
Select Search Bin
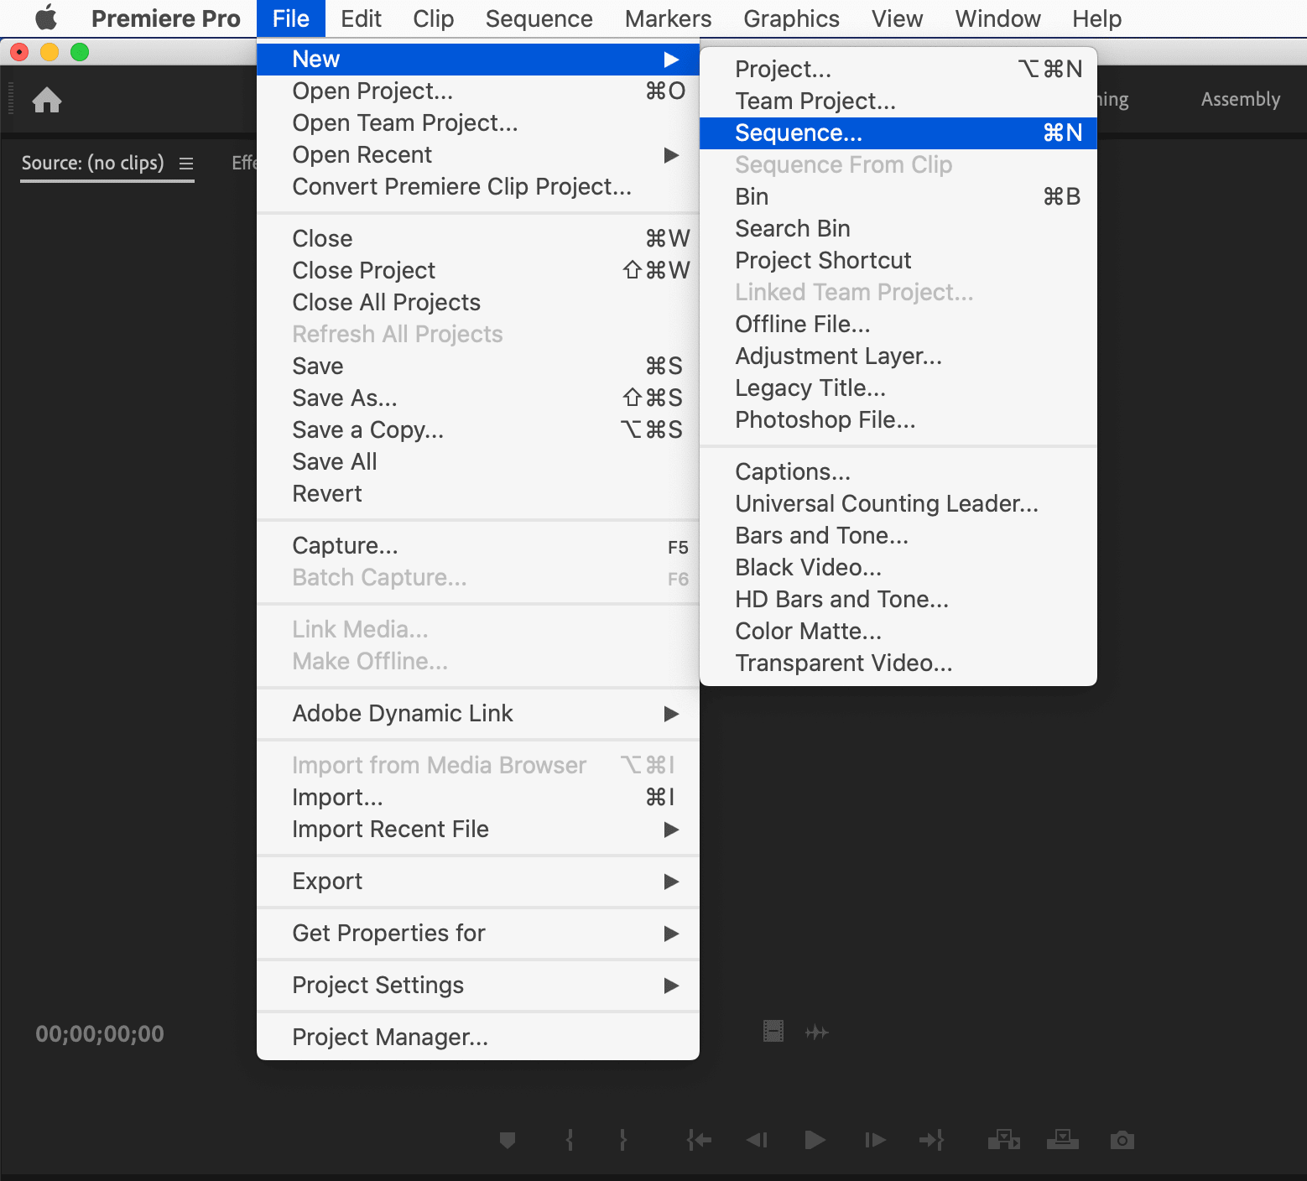(x=898, y=229)
